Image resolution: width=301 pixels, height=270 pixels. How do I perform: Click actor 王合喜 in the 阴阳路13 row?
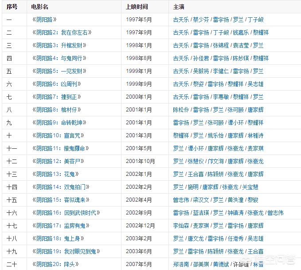click(x=195, y=174)
